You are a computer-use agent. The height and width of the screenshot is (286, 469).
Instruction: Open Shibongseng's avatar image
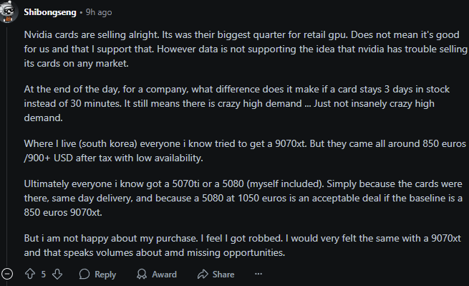pos(9,11)
